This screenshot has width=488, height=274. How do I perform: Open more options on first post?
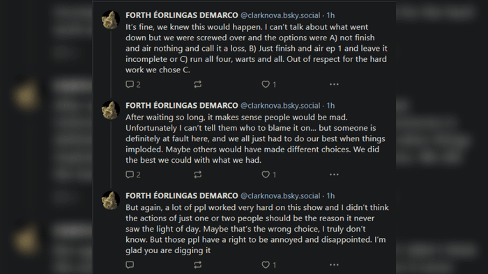click(334, 84)
